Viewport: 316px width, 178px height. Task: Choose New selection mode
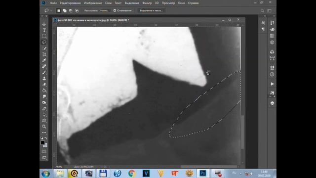[x=59, y=10]
